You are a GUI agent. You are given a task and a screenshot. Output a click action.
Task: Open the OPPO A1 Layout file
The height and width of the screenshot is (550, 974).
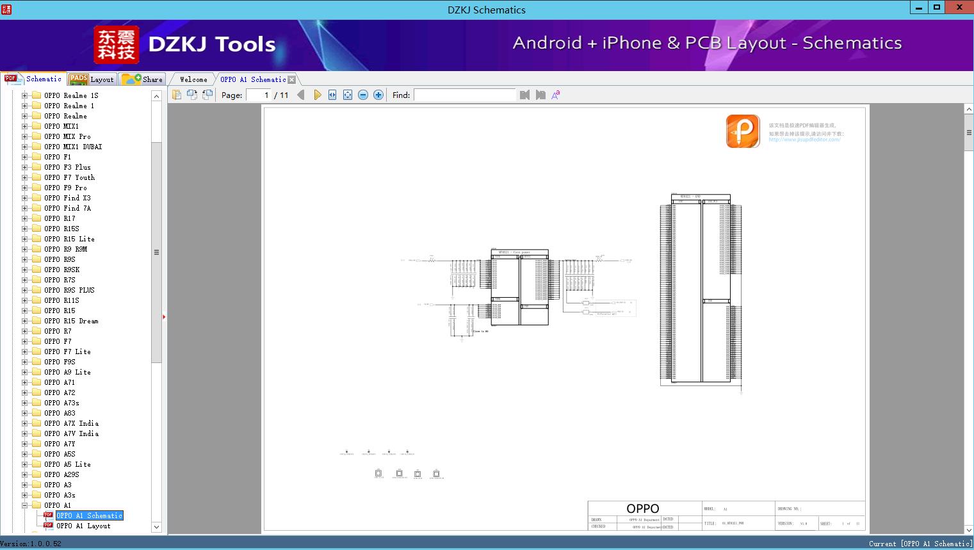(83, 526)
